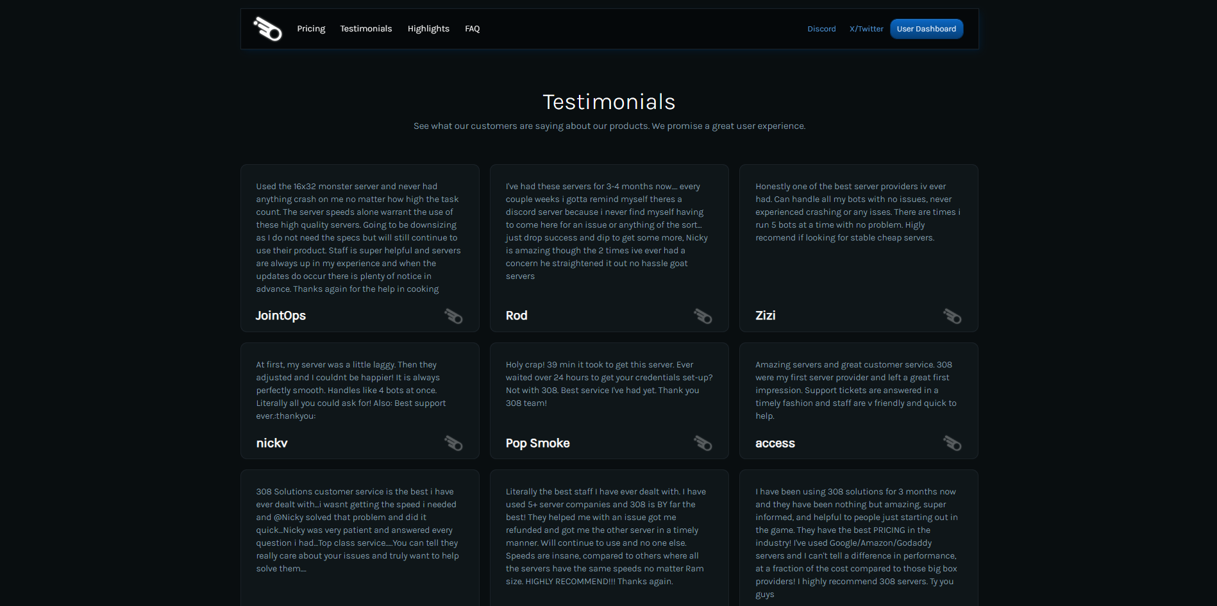1217x606 pixels.
Task: Open the X/Twitter link
Action: tap(866, 29)
